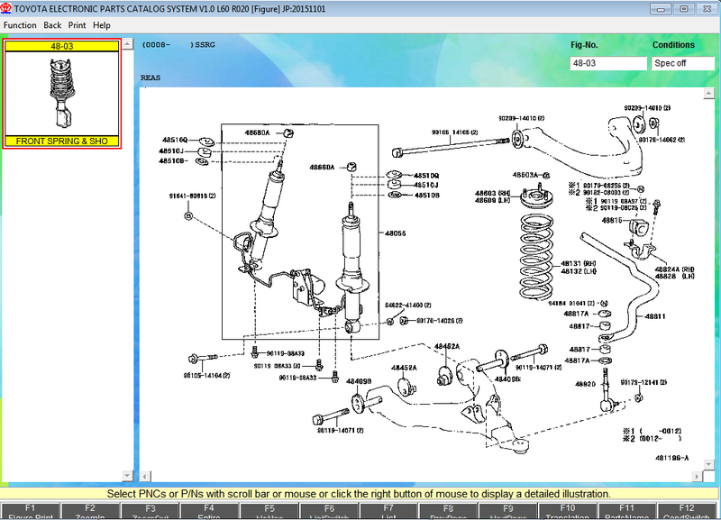
Task: Go to previous page with F8
Action: [449, 512]
